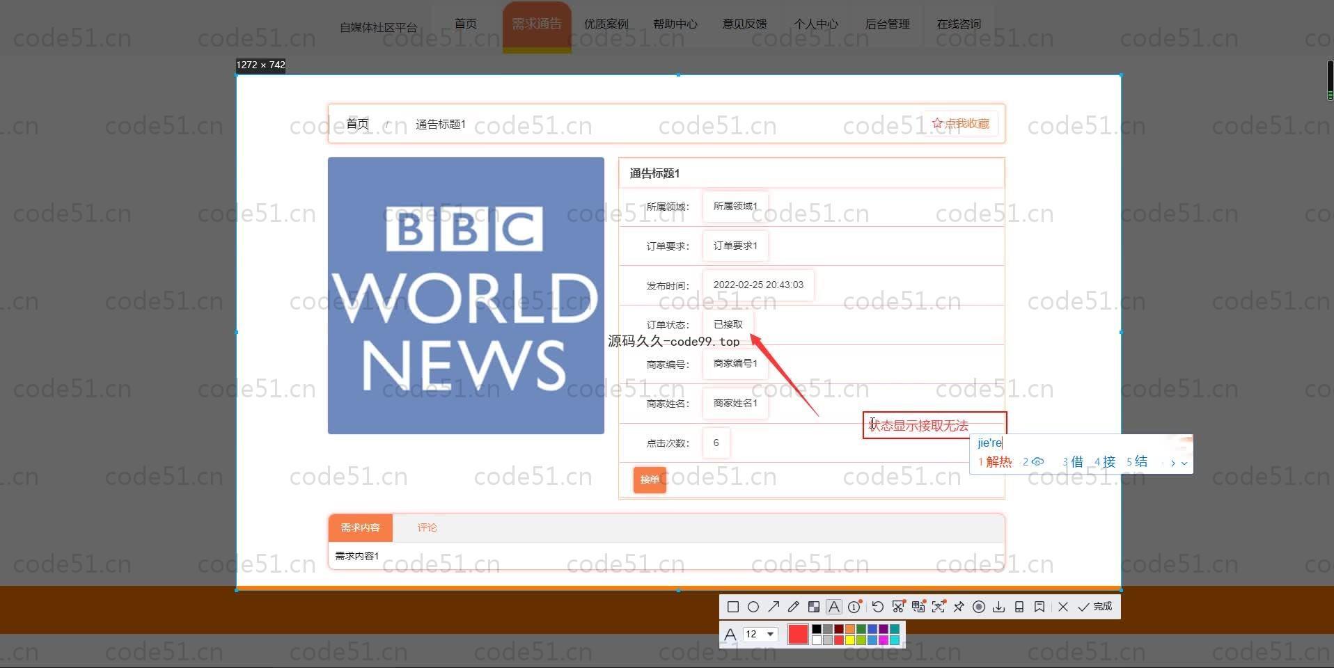Choose IME candidate 4 接
This screenshot has width=1334, height=668.
(1104, 462)
